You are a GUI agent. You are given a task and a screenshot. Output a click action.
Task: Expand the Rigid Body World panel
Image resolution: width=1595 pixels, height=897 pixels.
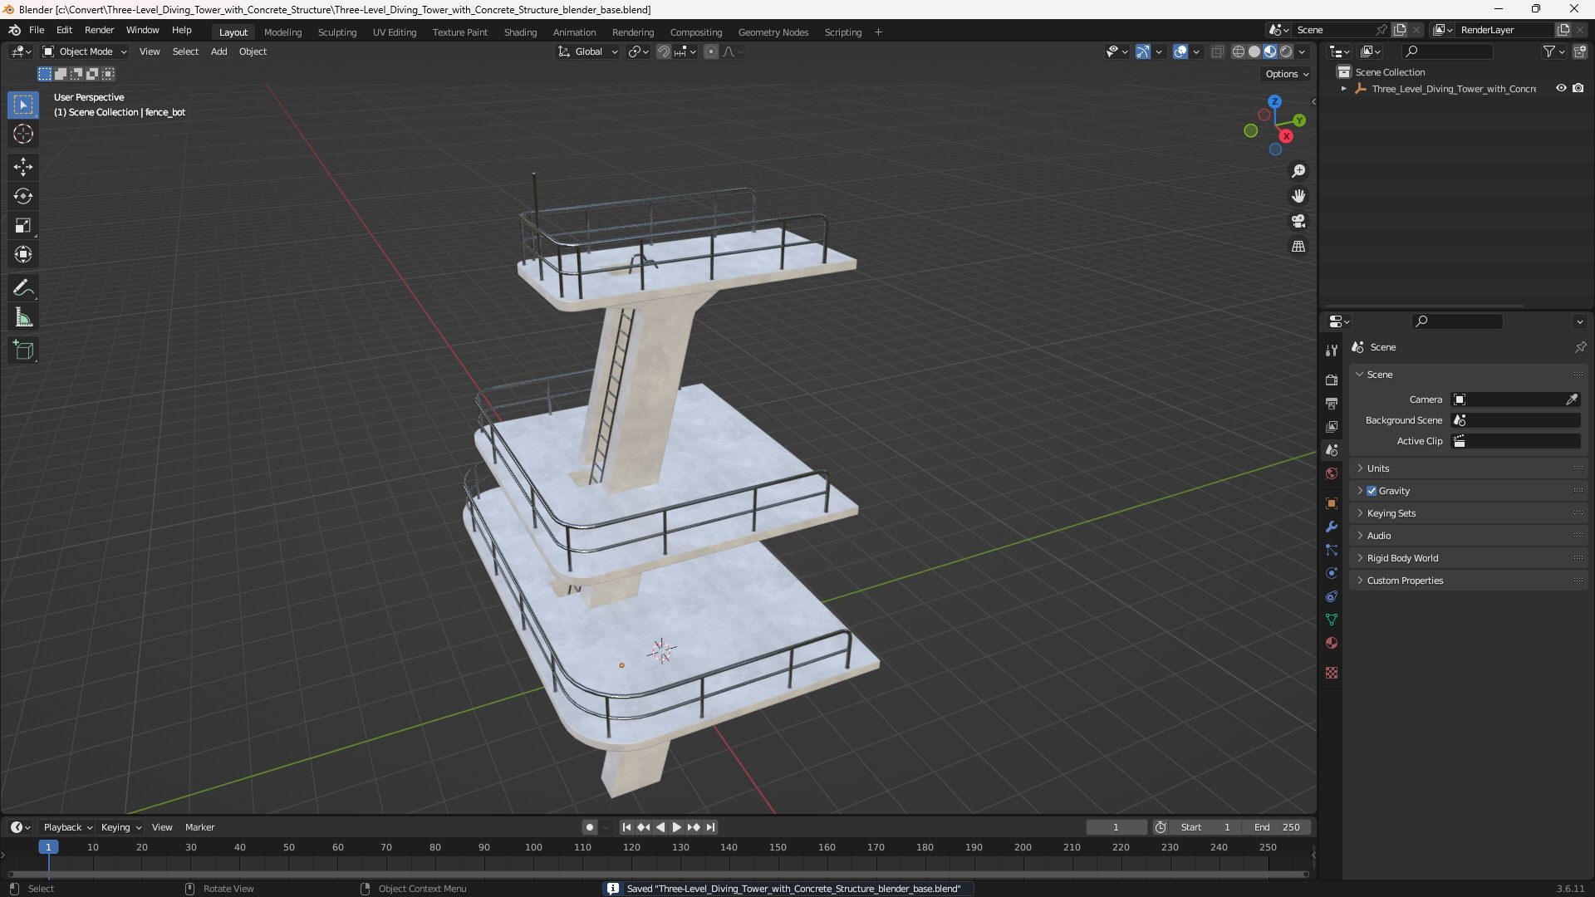1467,558
